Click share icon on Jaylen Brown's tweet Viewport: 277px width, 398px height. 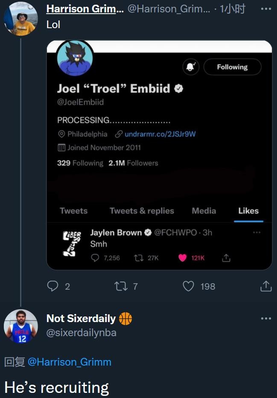point(226,258)
